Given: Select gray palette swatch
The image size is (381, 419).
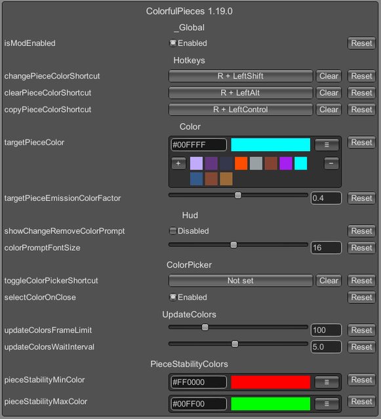Looking at the screenshot, I should (x=256, y=163).
